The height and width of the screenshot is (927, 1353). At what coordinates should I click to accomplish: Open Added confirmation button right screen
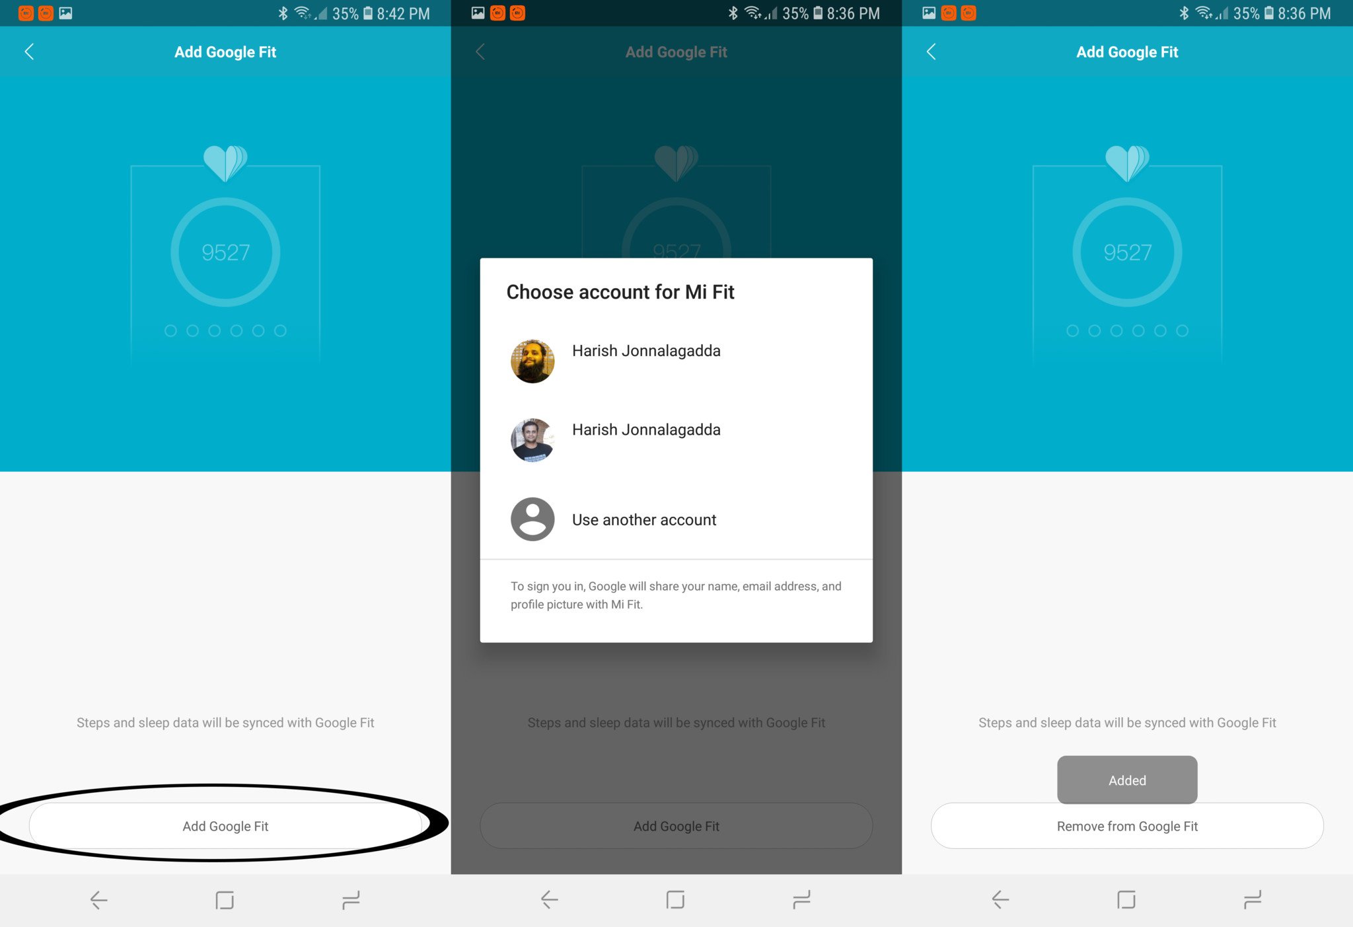point(1127,780)
